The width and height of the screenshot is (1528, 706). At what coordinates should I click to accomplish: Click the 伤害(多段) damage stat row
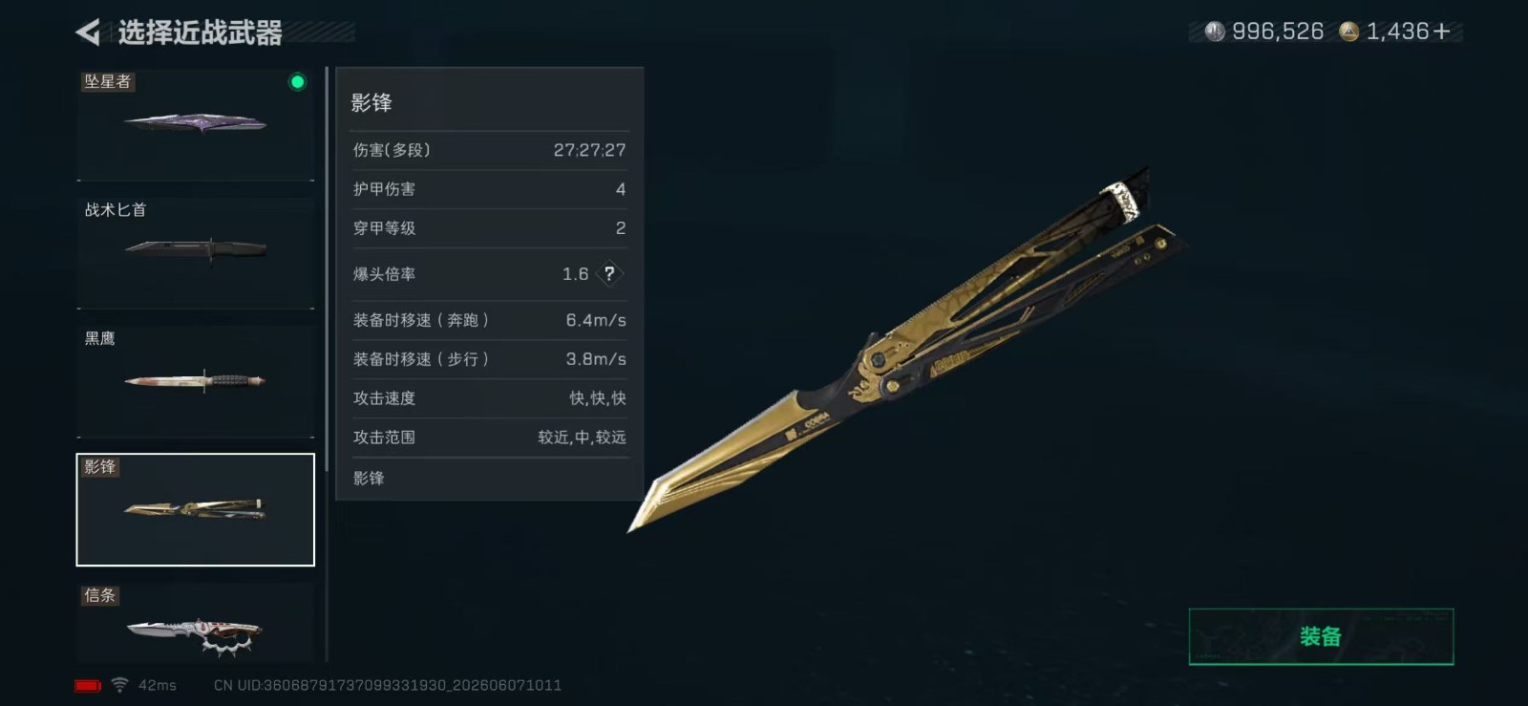[489, 150]
